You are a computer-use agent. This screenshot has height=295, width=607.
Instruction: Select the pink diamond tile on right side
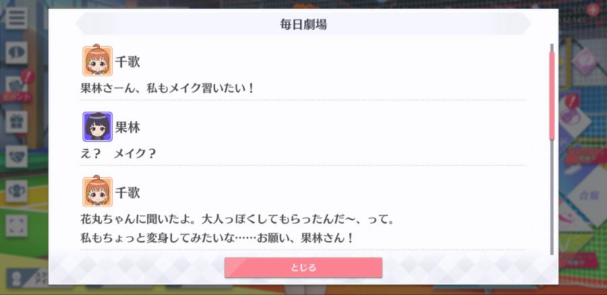583,61
